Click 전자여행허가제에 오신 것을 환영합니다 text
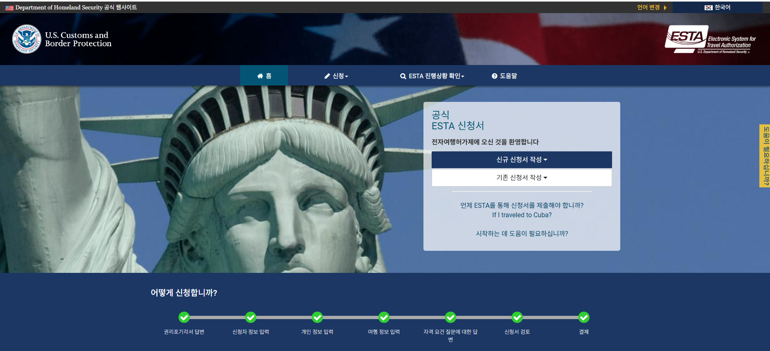The image size is (770, 351). 485,142
